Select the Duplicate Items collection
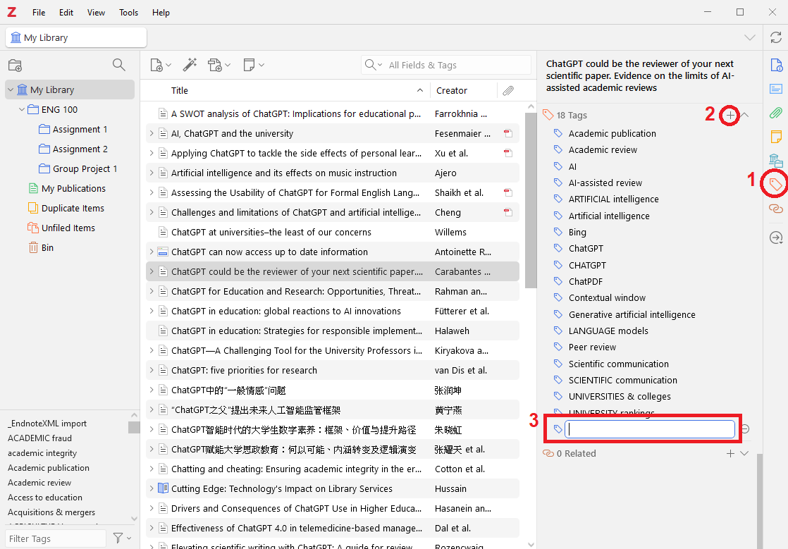This screenshot has height=549, width=788. tap(73, 208)
